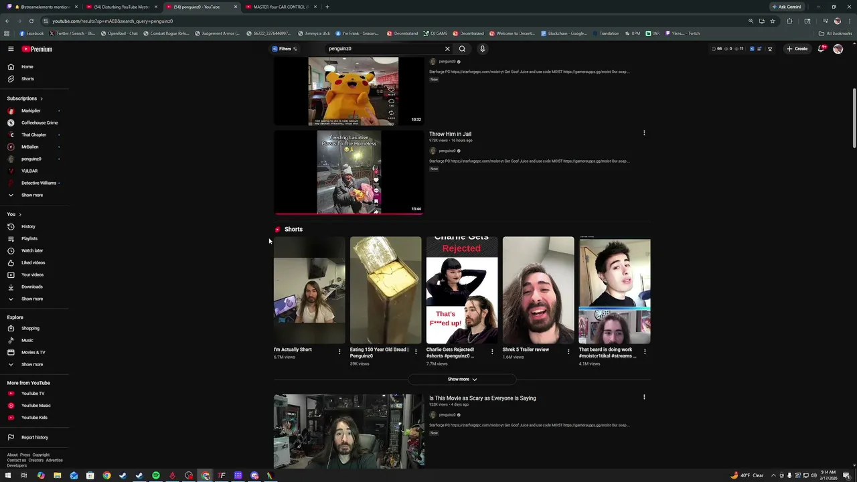
Task: Open Charlie Gets Rejected short thumbnail
Action: coord(462,290)
